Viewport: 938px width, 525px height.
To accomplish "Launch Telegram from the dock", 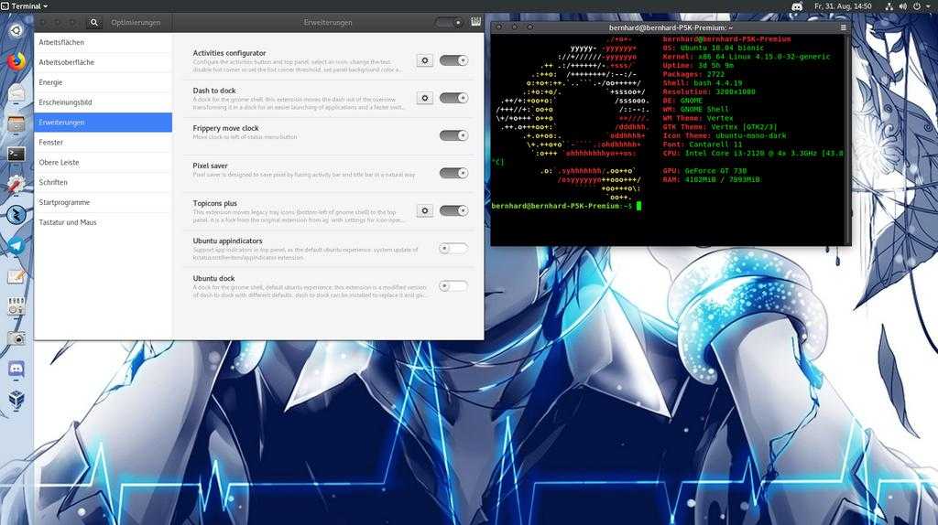I will pos(16,245).
